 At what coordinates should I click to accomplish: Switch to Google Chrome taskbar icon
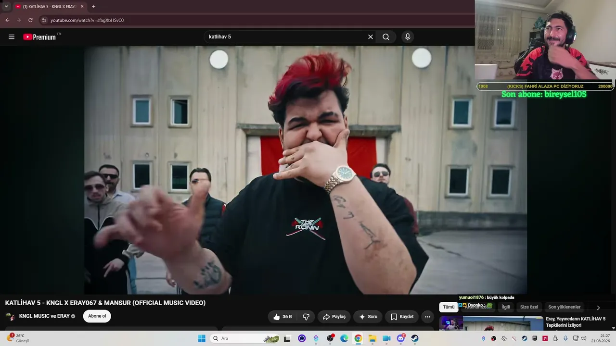click(358, 338)
